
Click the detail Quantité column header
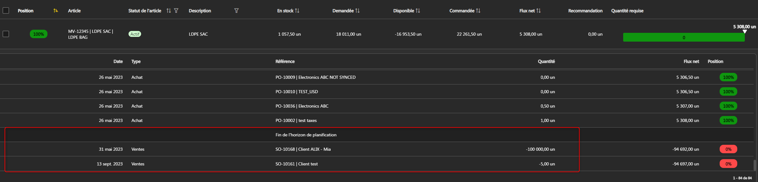pyautogui.click(x=546, y=61)
